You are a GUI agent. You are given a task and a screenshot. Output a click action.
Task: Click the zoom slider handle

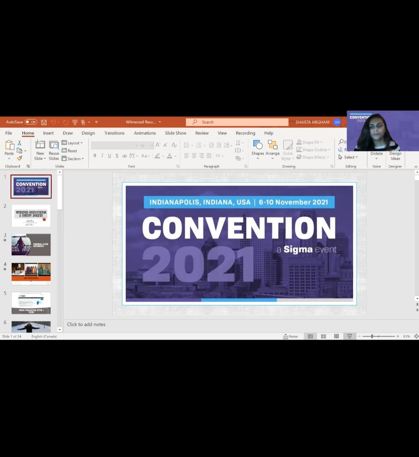(x=372, y=336)
